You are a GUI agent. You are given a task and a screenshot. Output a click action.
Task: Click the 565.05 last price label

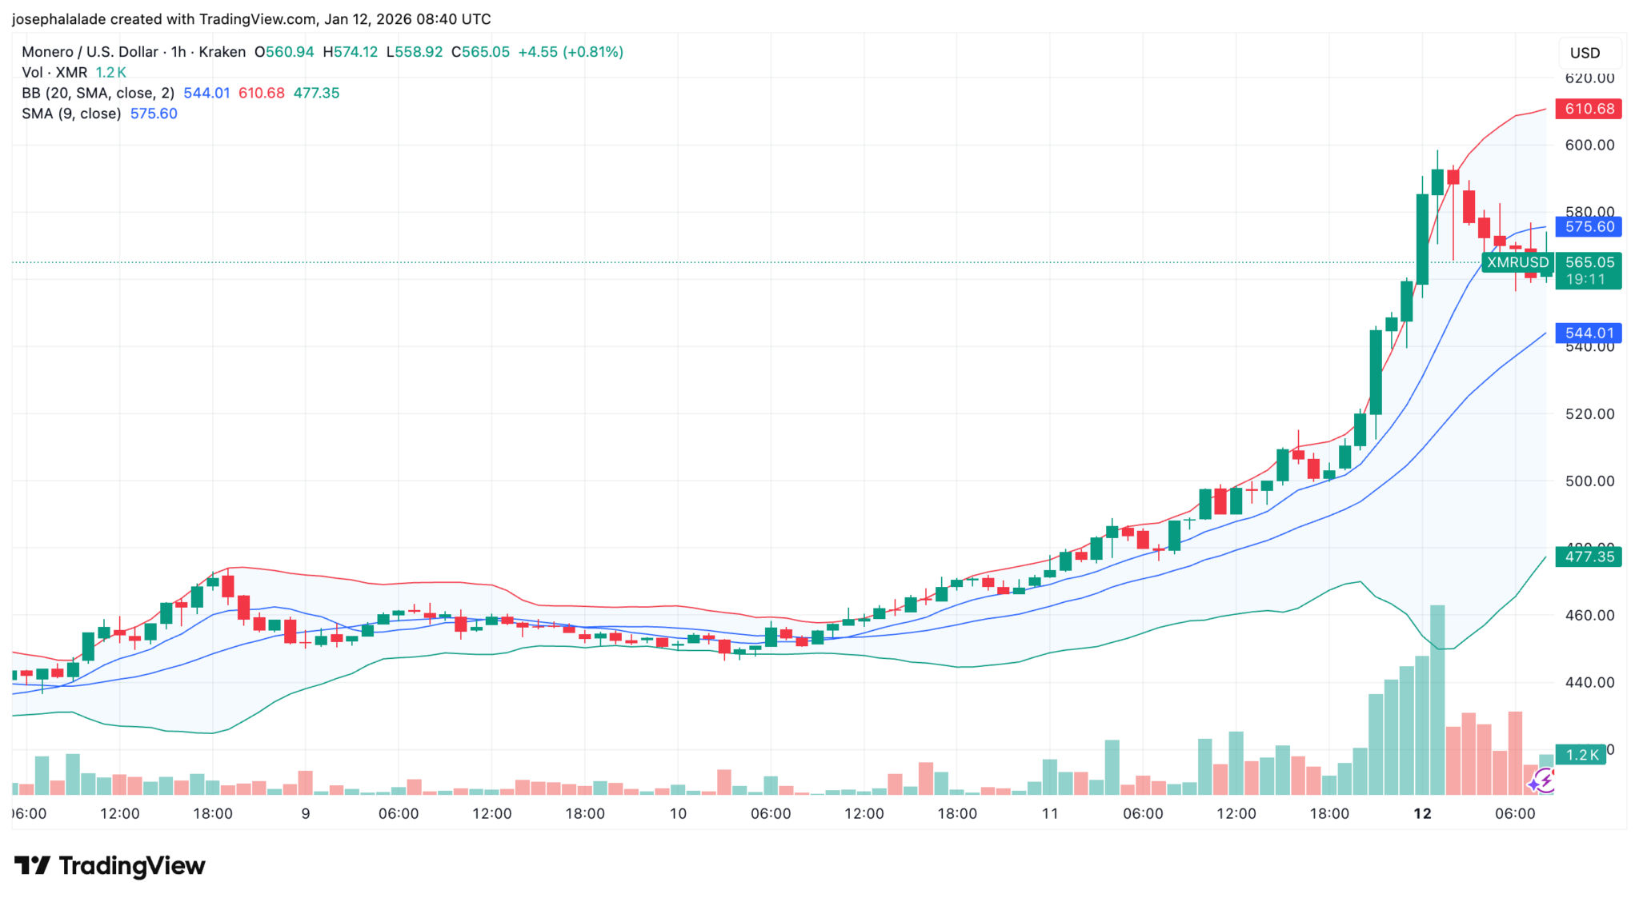point(1589,262)
